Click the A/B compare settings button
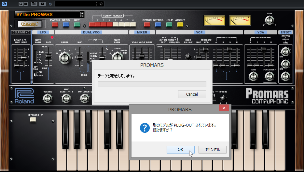The height and width of the screenshot is (172, 304). point(34,4)
